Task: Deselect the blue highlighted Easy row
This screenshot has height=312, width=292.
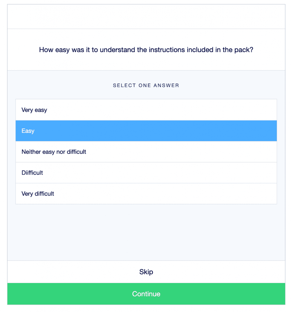Action: coord(146,131)
